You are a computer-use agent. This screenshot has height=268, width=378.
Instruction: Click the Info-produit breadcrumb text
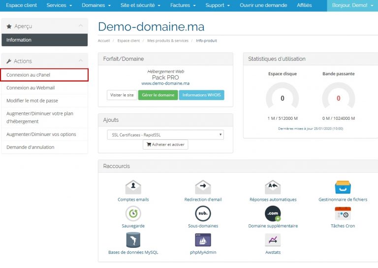(206, 41)
